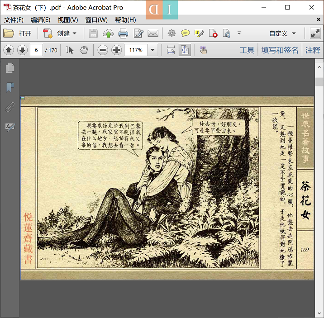Go to the previous page arrow
This screenshot has width=324, height=318.
coord(9,50)
